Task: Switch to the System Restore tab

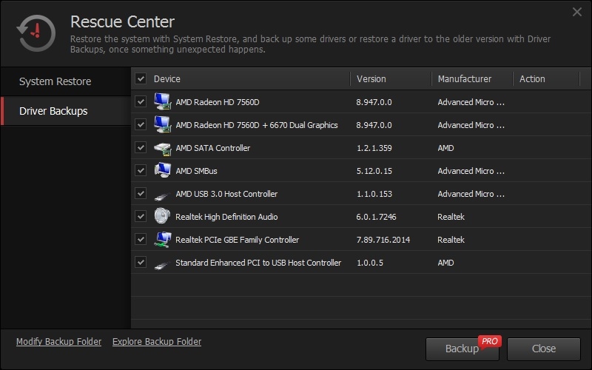Action: 66,81
